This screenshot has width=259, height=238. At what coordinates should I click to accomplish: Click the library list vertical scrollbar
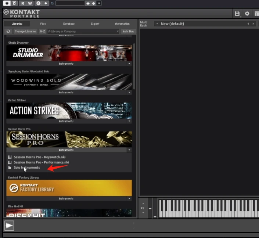tap(134, 66)
